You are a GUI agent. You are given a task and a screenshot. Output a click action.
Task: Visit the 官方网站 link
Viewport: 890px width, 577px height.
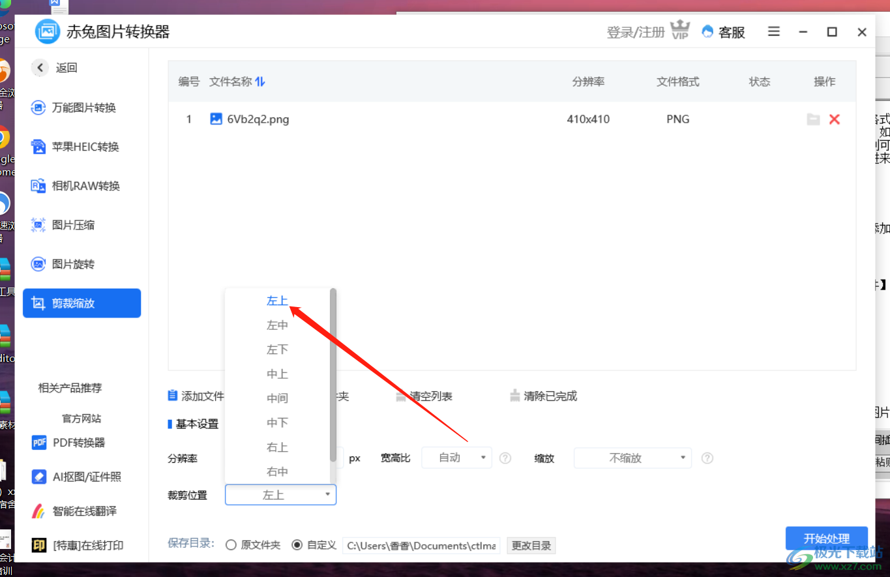tap(82, 419)
